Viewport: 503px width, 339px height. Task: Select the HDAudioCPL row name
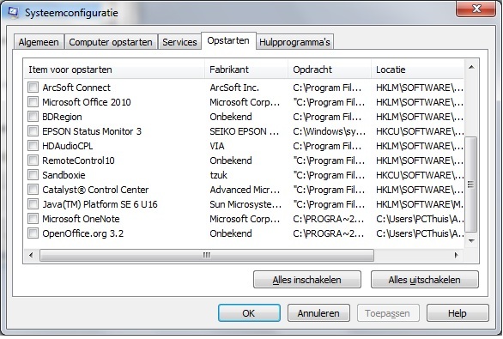pyautogui.click(x=67, y=146)
